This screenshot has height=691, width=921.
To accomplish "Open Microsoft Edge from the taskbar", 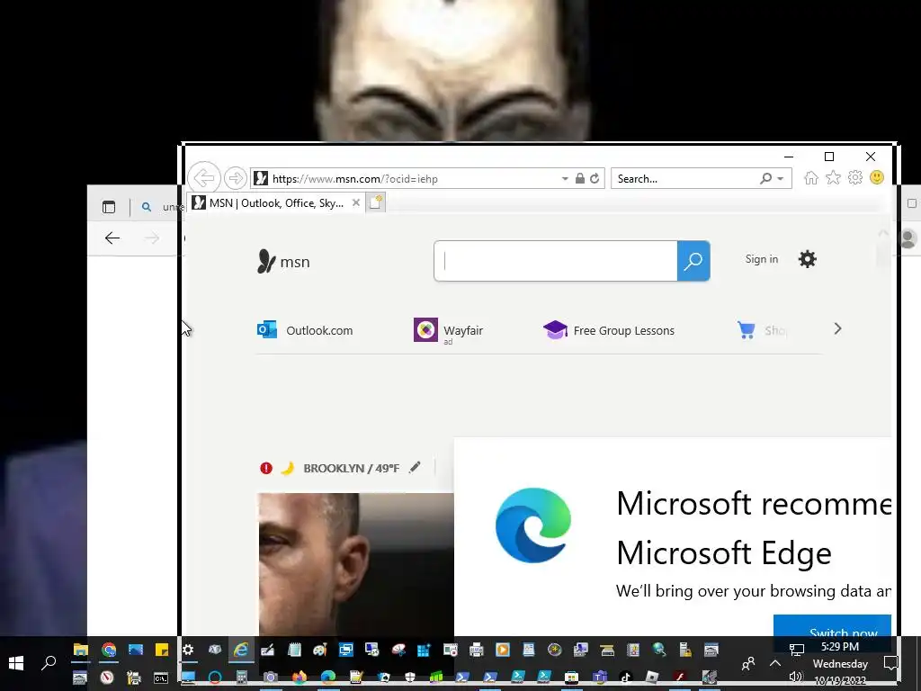I will pyautogui.click(x=327, y=678).
